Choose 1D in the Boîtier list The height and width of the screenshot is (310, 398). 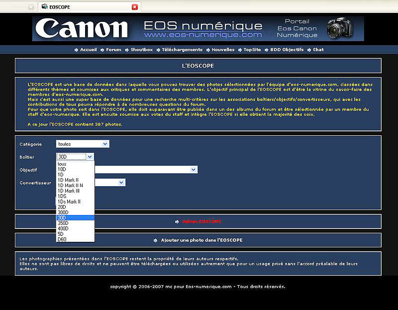click(x=75, y=175)
